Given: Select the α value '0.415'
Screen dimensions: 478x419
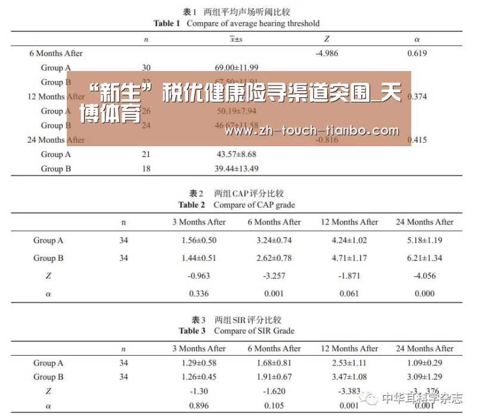Looking at the screenshot, I should pyautogui.click(x=417, y=140).
